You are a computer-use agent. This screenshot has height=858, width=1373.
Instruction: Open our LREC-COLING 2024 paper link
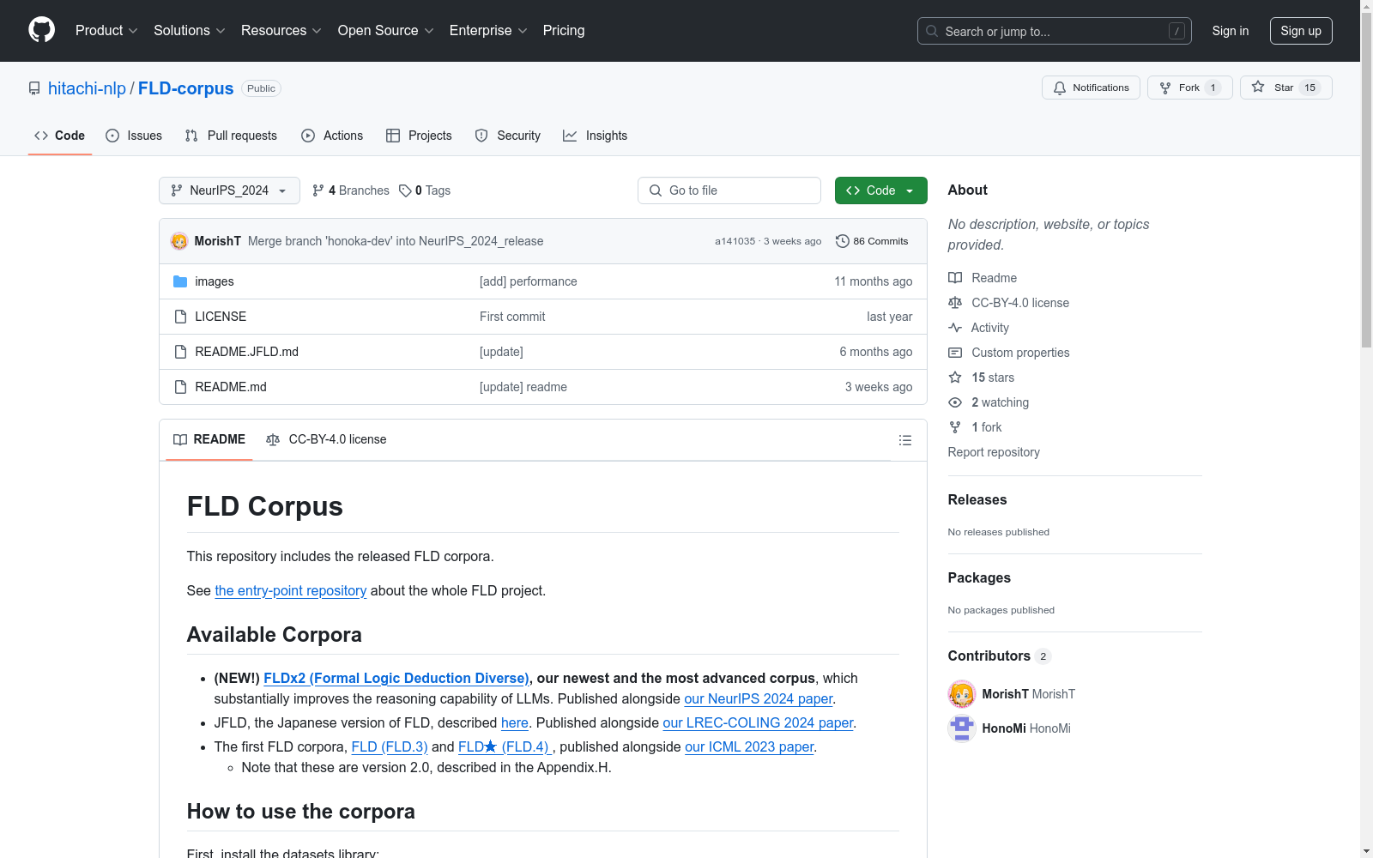(x=758, y=722)
